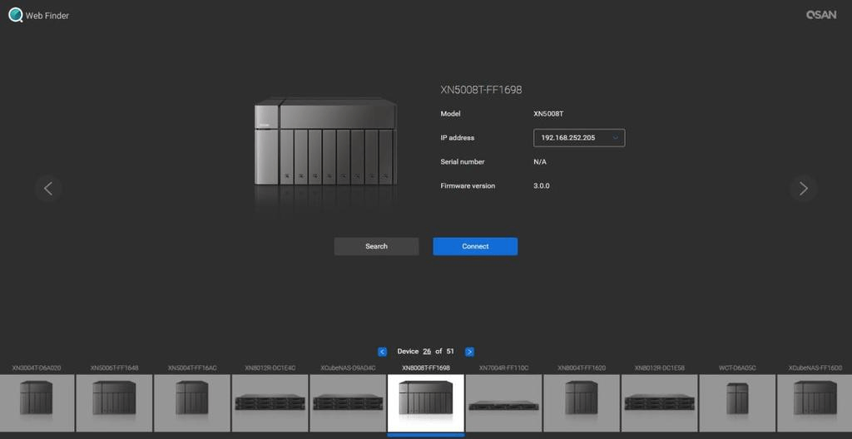Click the large XN5008T NAS device image
Viewport: 852px width, 439px height.
coord(325,142)
